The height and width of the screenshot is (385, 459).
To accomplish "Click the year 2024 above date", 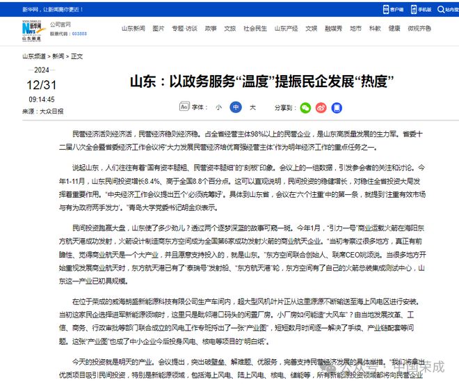I will [42, 70].
